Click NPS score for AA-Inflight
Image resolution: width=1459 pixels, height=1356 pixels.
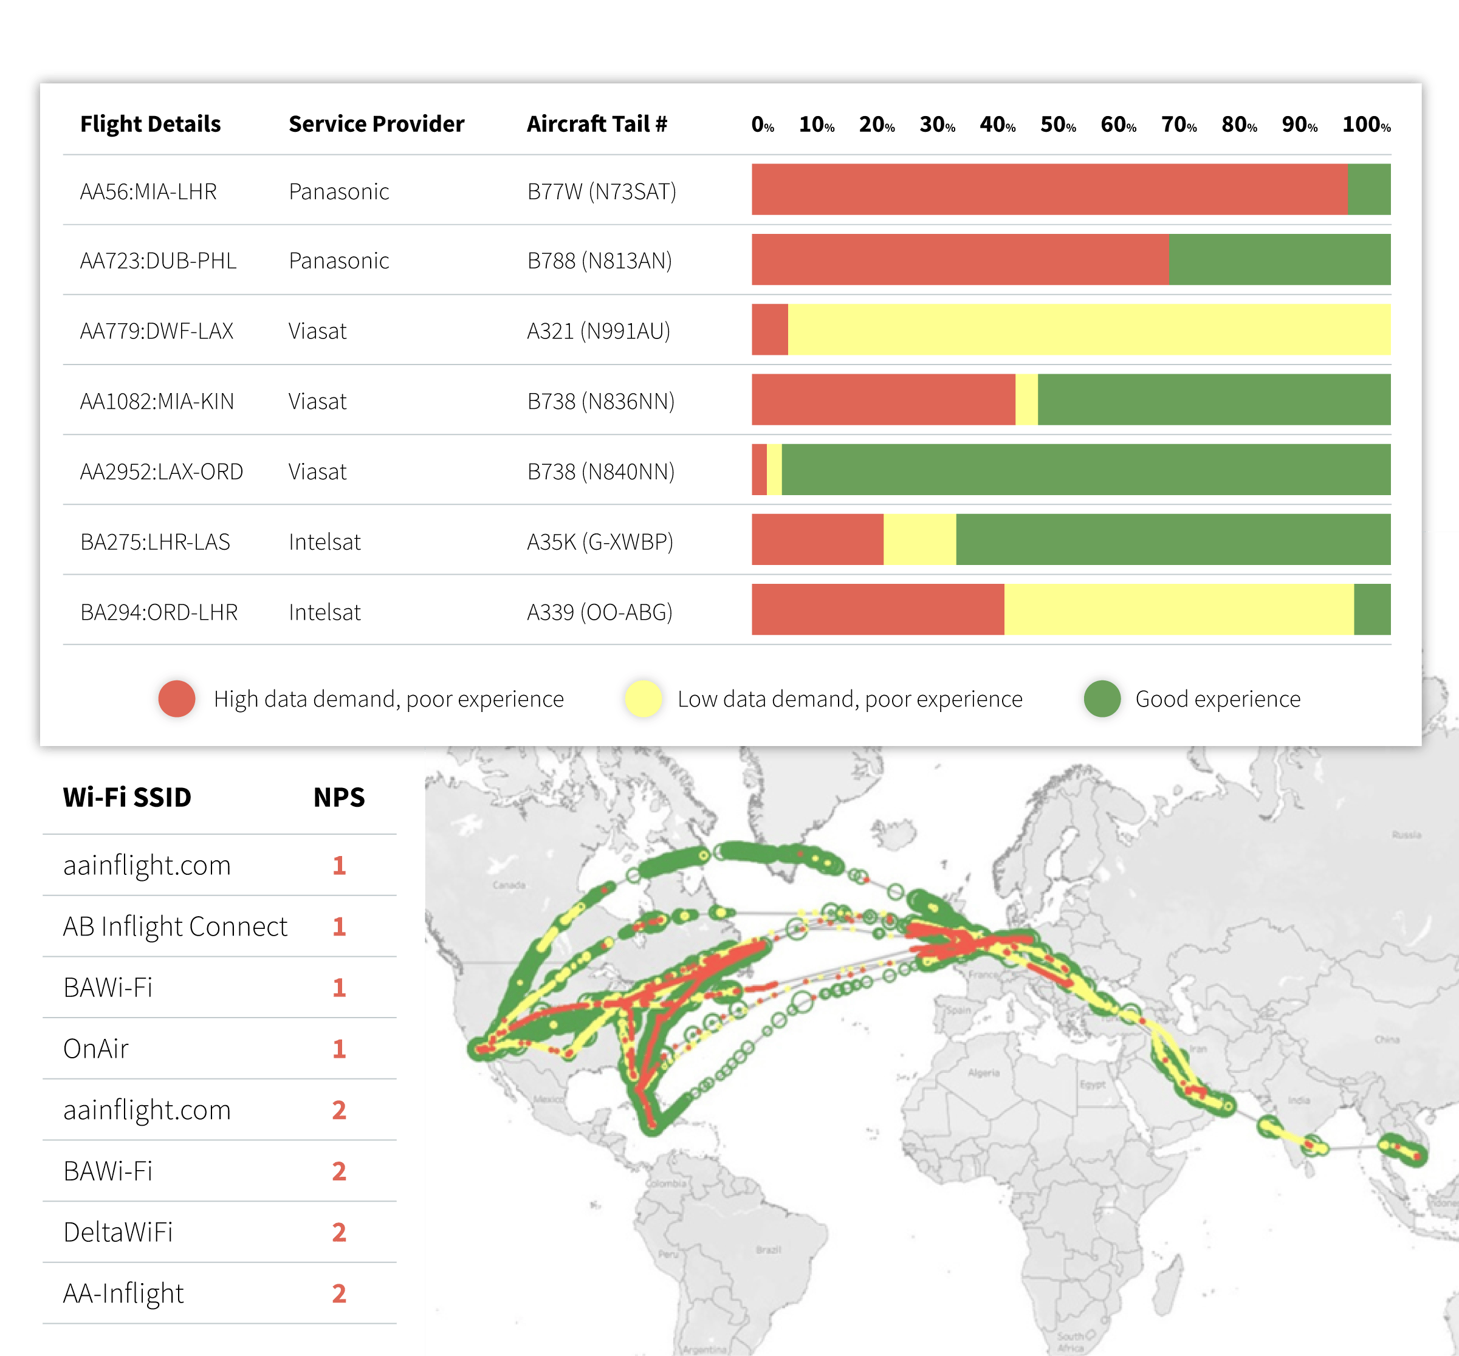(338, 1293)
